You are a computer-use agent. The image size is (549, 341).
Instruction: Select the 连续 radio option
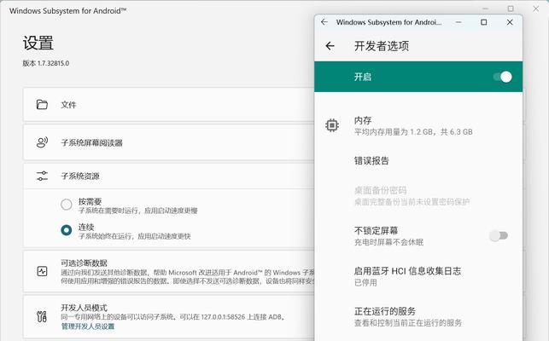67,230
